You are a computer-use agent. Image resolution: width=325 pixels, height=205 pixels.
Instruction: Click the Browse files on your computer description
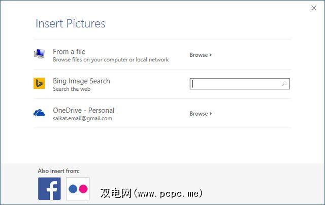(111, 59)
